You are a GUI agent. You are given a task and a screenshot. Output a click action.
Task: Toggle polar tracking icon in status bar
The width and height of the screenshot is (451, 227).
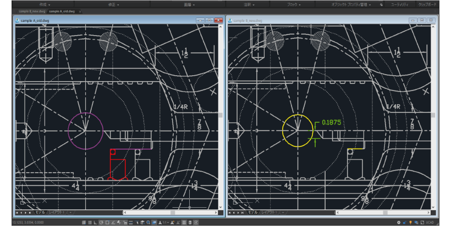(101, 223)
